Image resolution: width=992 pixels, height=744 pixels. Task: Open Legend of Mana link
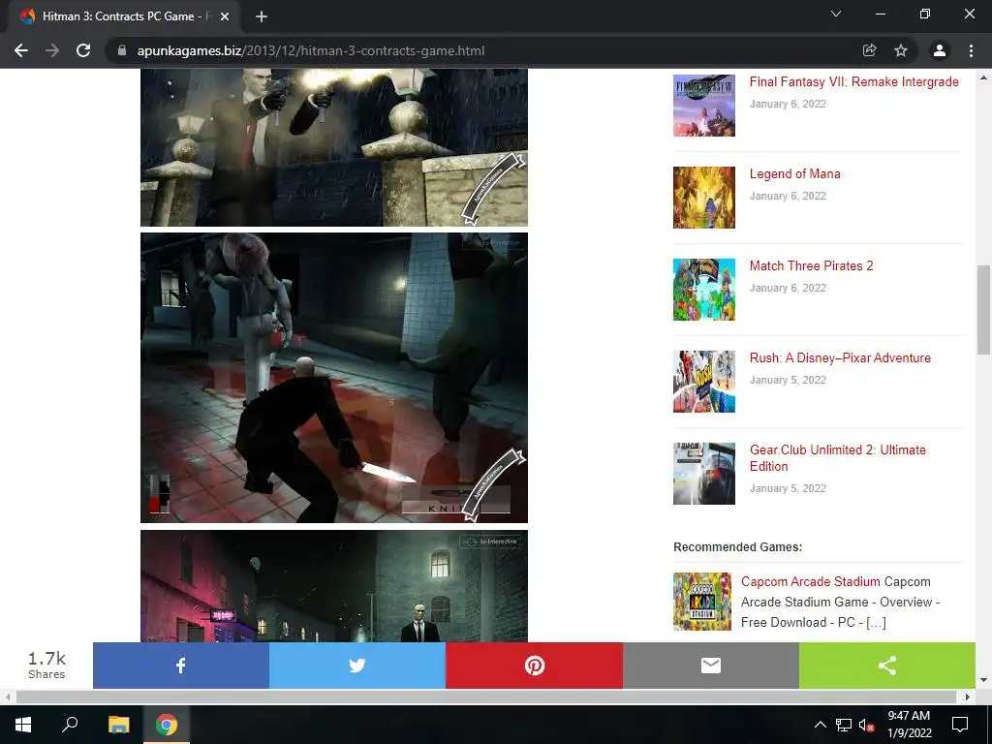point(795,173)
